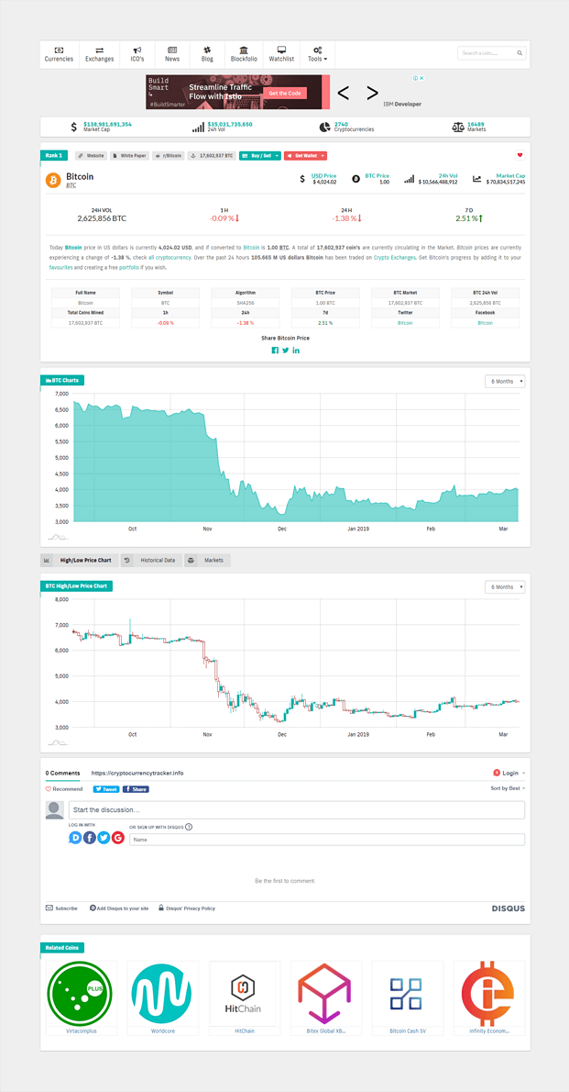The width and height of the screenshot is (569, 1092).
Task: Click the Get the Code ad button
Action: click(x=284, y=93)
